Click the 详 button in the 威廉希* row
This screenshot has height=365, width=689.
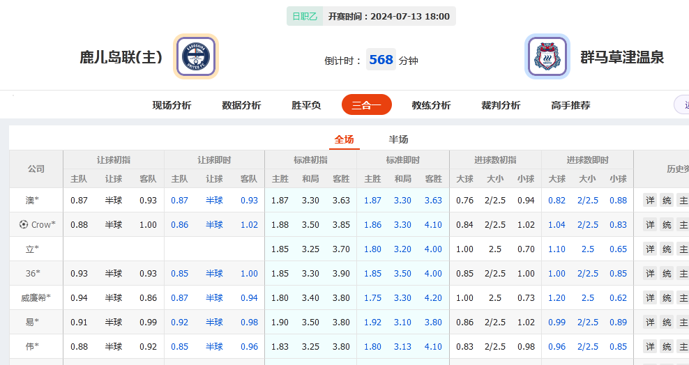coord(650,298)
